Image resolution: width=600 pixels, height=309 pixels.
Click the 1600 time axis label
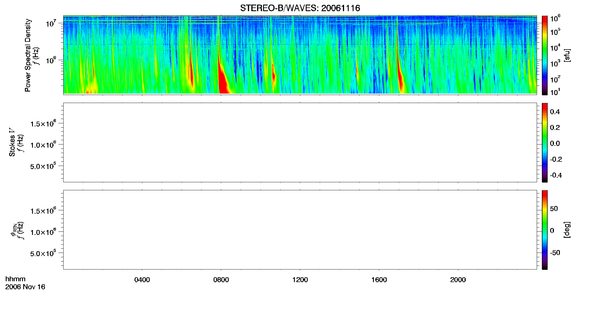[x=379, y=280]
